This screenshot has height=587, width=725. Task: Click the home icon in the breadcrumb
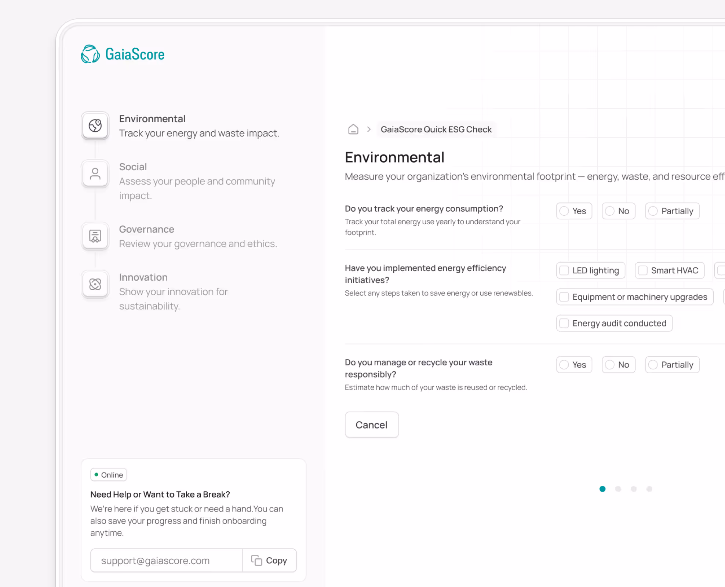click(x=353, y=129)
